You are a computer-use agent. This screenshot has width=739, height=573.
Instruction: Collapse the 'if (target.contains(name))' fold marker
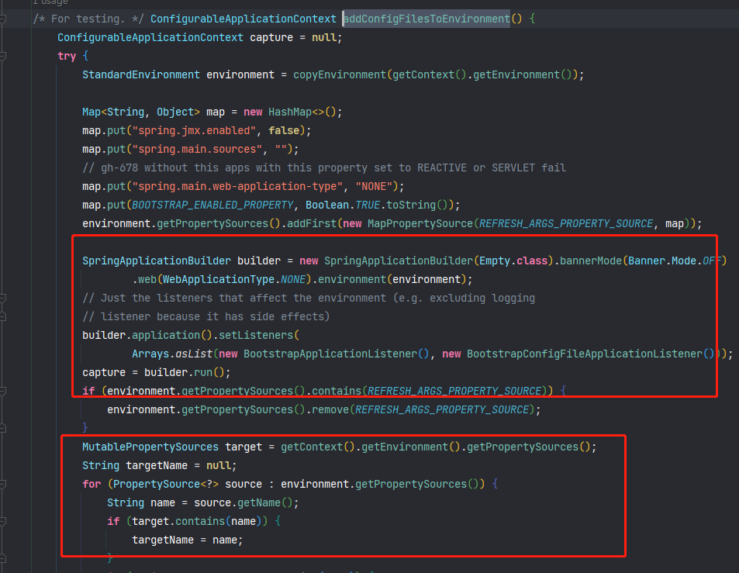(3, 522)
